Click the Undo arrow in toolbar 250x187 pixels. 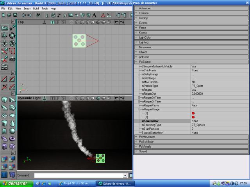click(23, 15)
